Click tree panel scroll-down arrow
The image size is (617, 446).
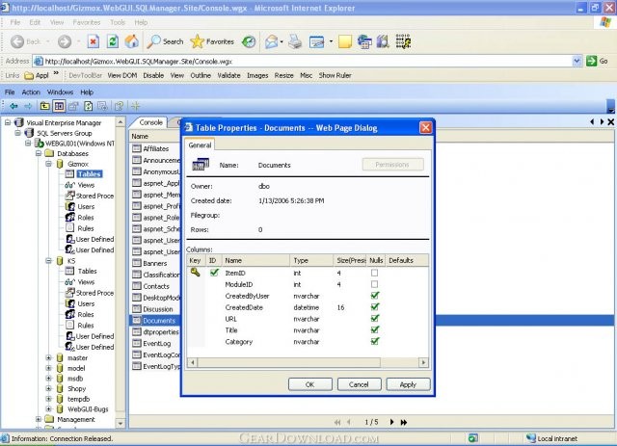tap(121, 424)
